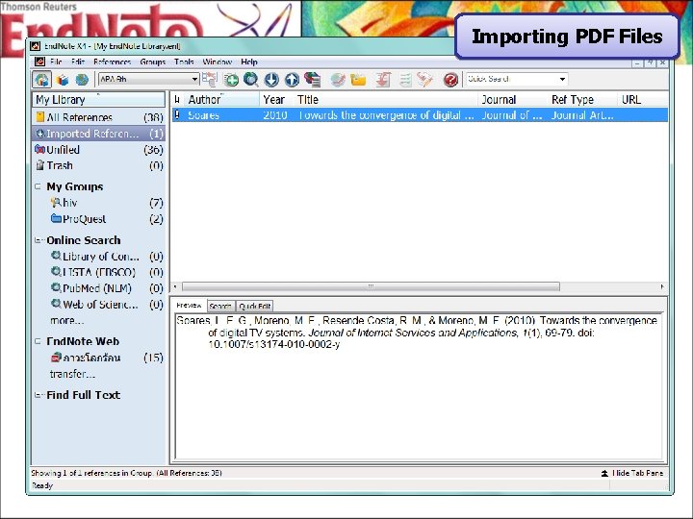Click the Integrated Library & Online Search mode icon
Viewport: 693px width, 519px height.
click(42, 80)
